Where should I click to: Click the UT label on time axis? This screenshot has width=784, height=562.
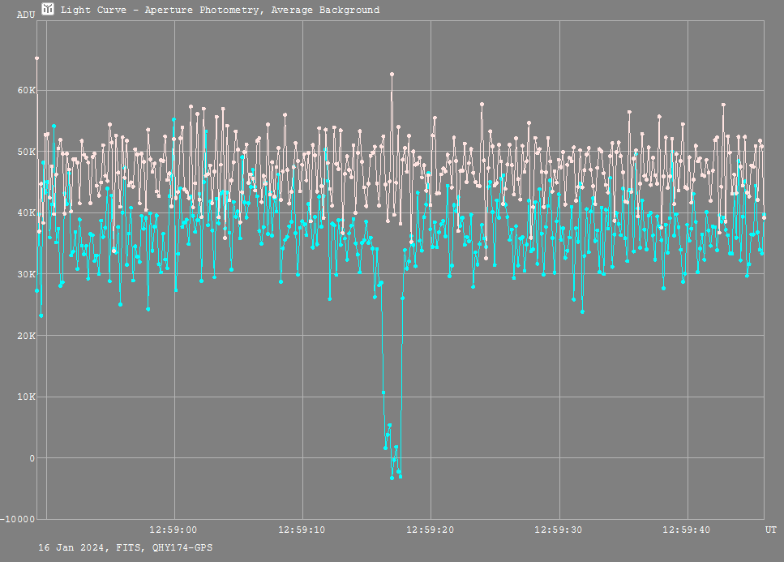(x=770, y=530)
